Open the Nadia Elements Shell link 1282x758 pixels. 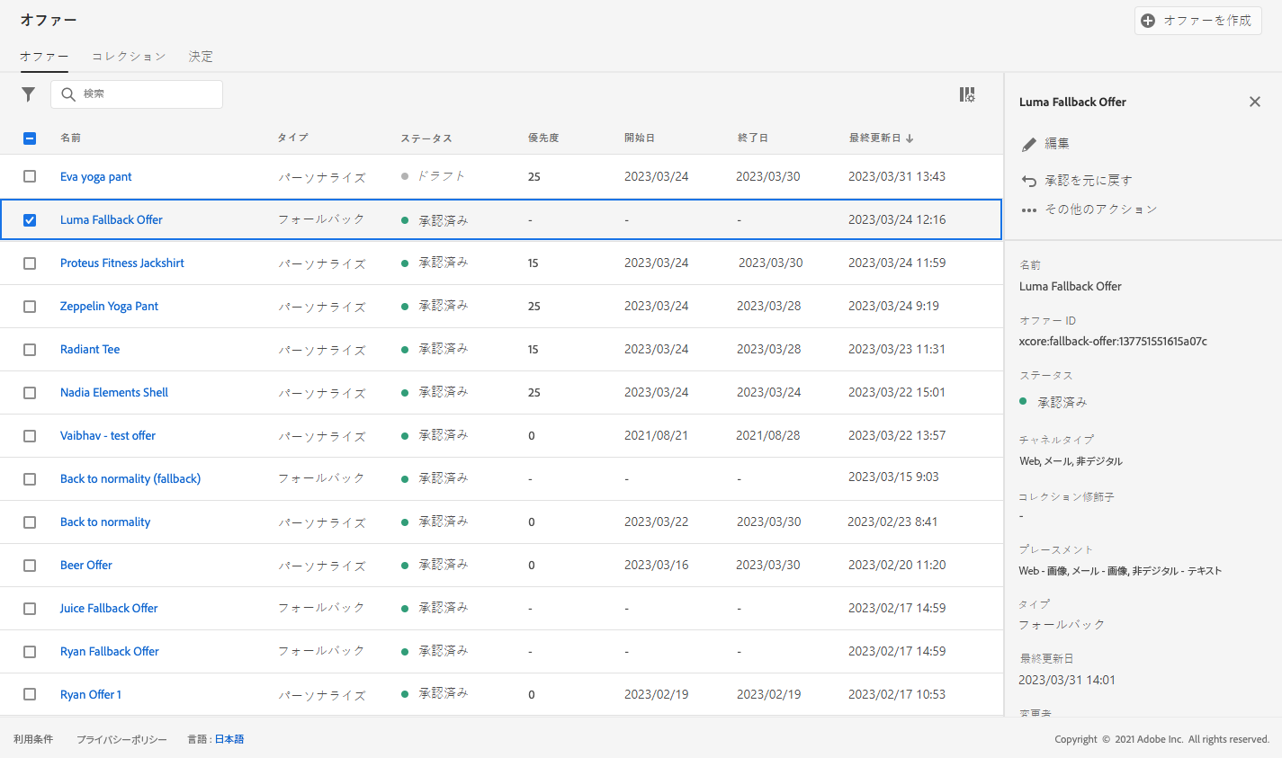pos(114,393)
